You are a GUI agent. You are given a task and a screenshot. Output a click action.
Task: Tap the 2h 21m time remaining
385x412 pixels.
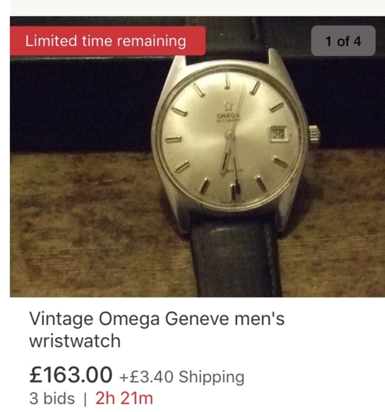coord(124,398)
